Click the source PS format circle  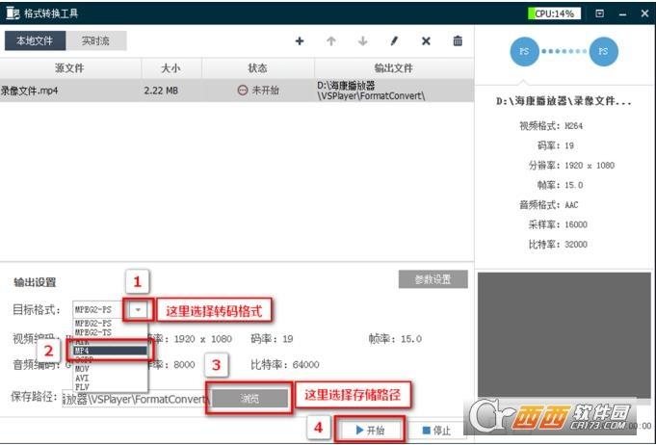(524, 51)
